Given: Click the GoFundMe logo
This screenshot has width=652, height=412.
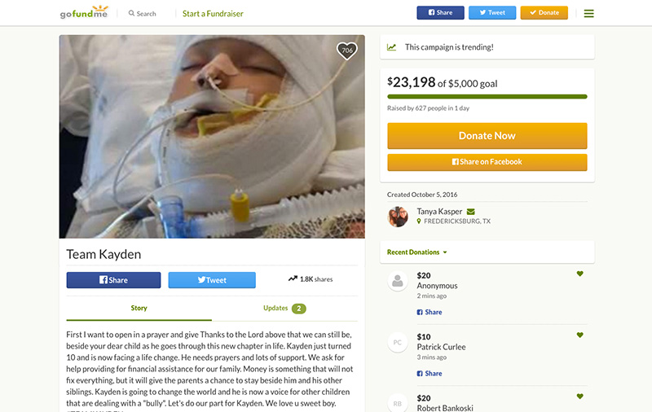Looking at the screenshot, I should (x=84, y=12).
